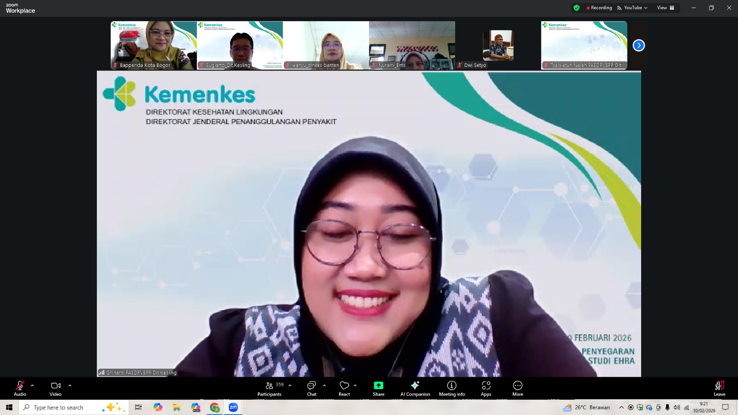Open the Chat panel
738x415 pixels.
pos(311,388)
